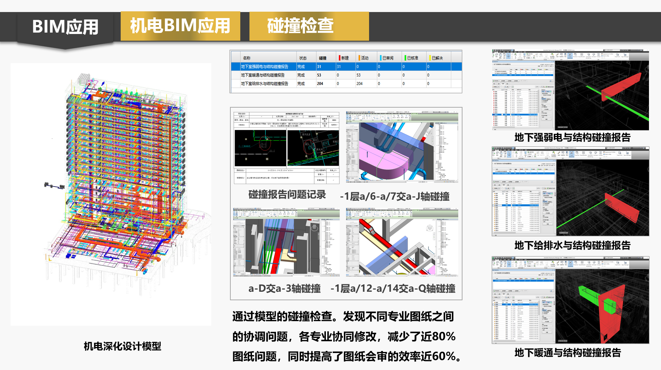The image size is (661, 370).
Task: Open the 地下暖通与结构碰撞报告 screenshot
Action: (x=570, y=300)
